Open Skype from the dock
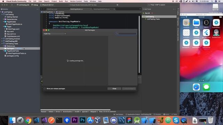Image resolution: width=223 pixels, height=125 pixels. (x=176, y=120)
